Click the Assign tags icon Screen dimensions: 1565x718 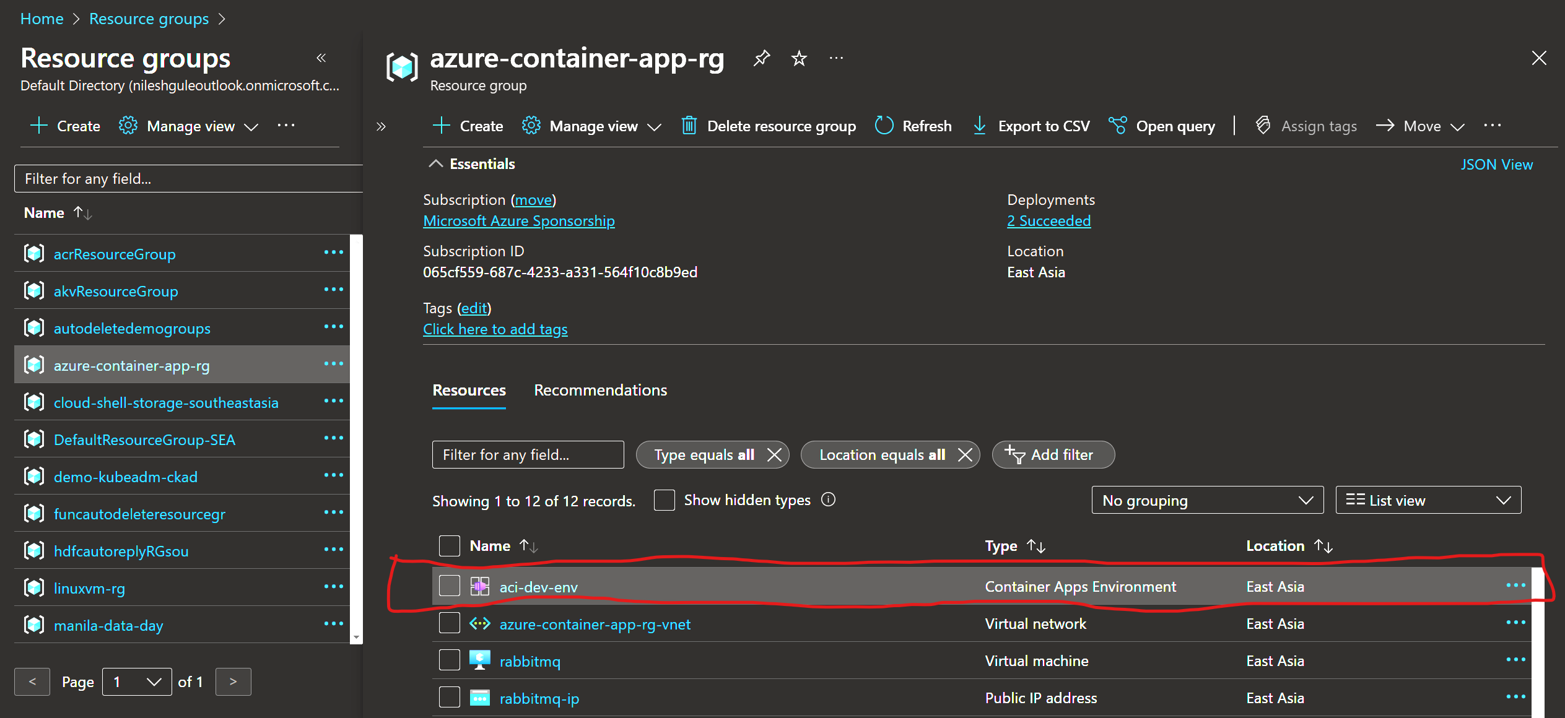click(x=1263, y=126)
